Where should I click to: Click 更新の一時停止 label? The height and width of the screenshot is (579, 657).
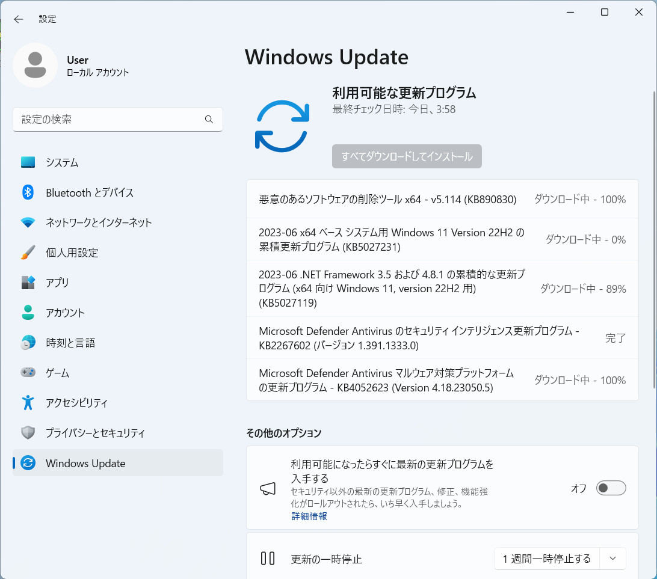point(327,559)
